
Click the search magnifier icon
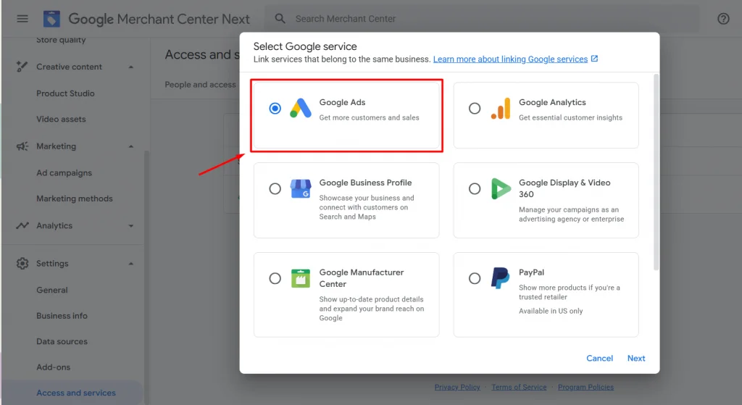pos(280,18)
